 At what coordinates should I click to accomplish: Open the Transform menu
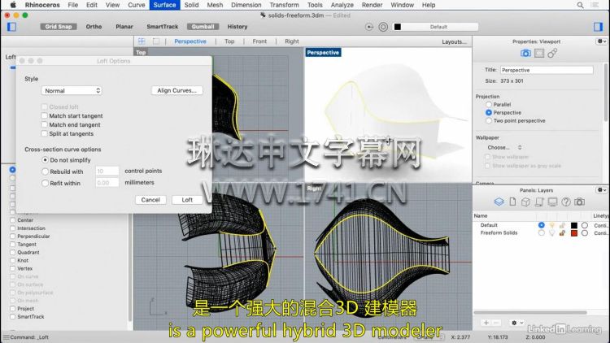point(284,5)
